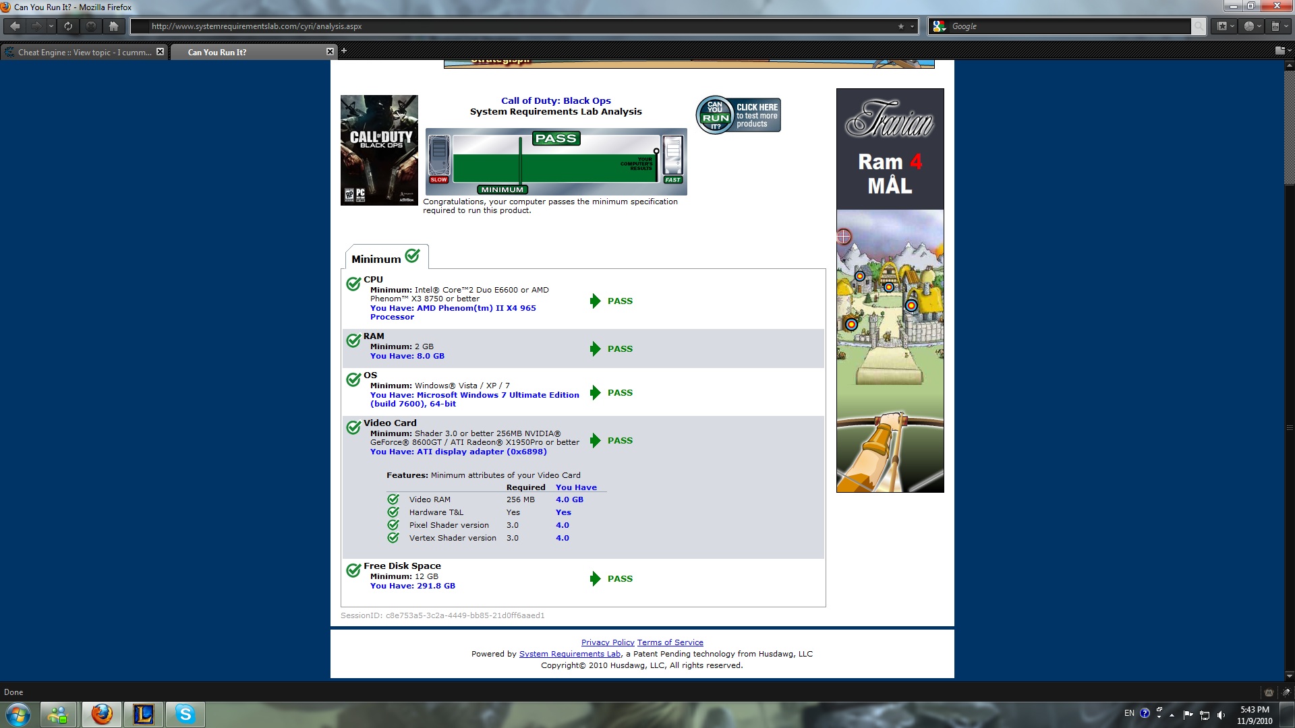Open League of Legends from the taskbar
The image size is (1295, 728).
pos(143,714)
